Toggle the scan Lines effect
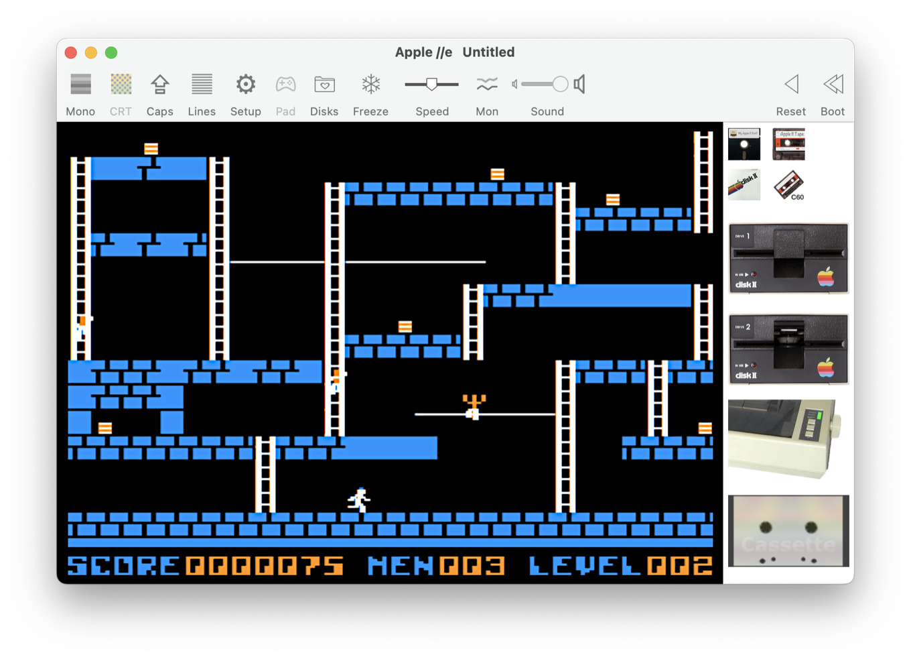The width and height of the screenshot is (911, 659). tap(202, 85)
